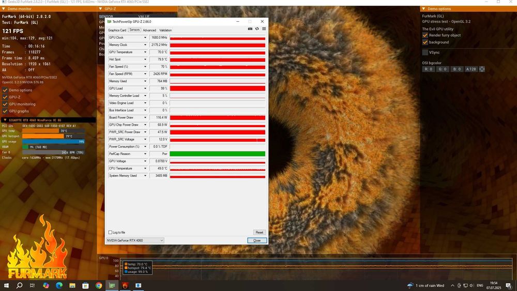Click the third running app taskbar icon
This screenshot has width=517, height=291.
pyautogui.click(x=138, y=285)
